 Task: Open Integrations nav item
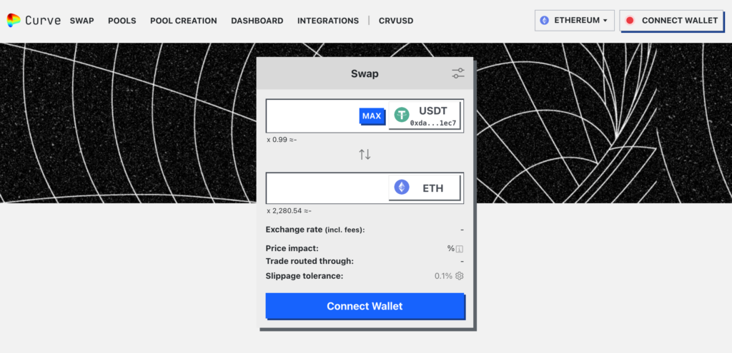tap(328, 21)
